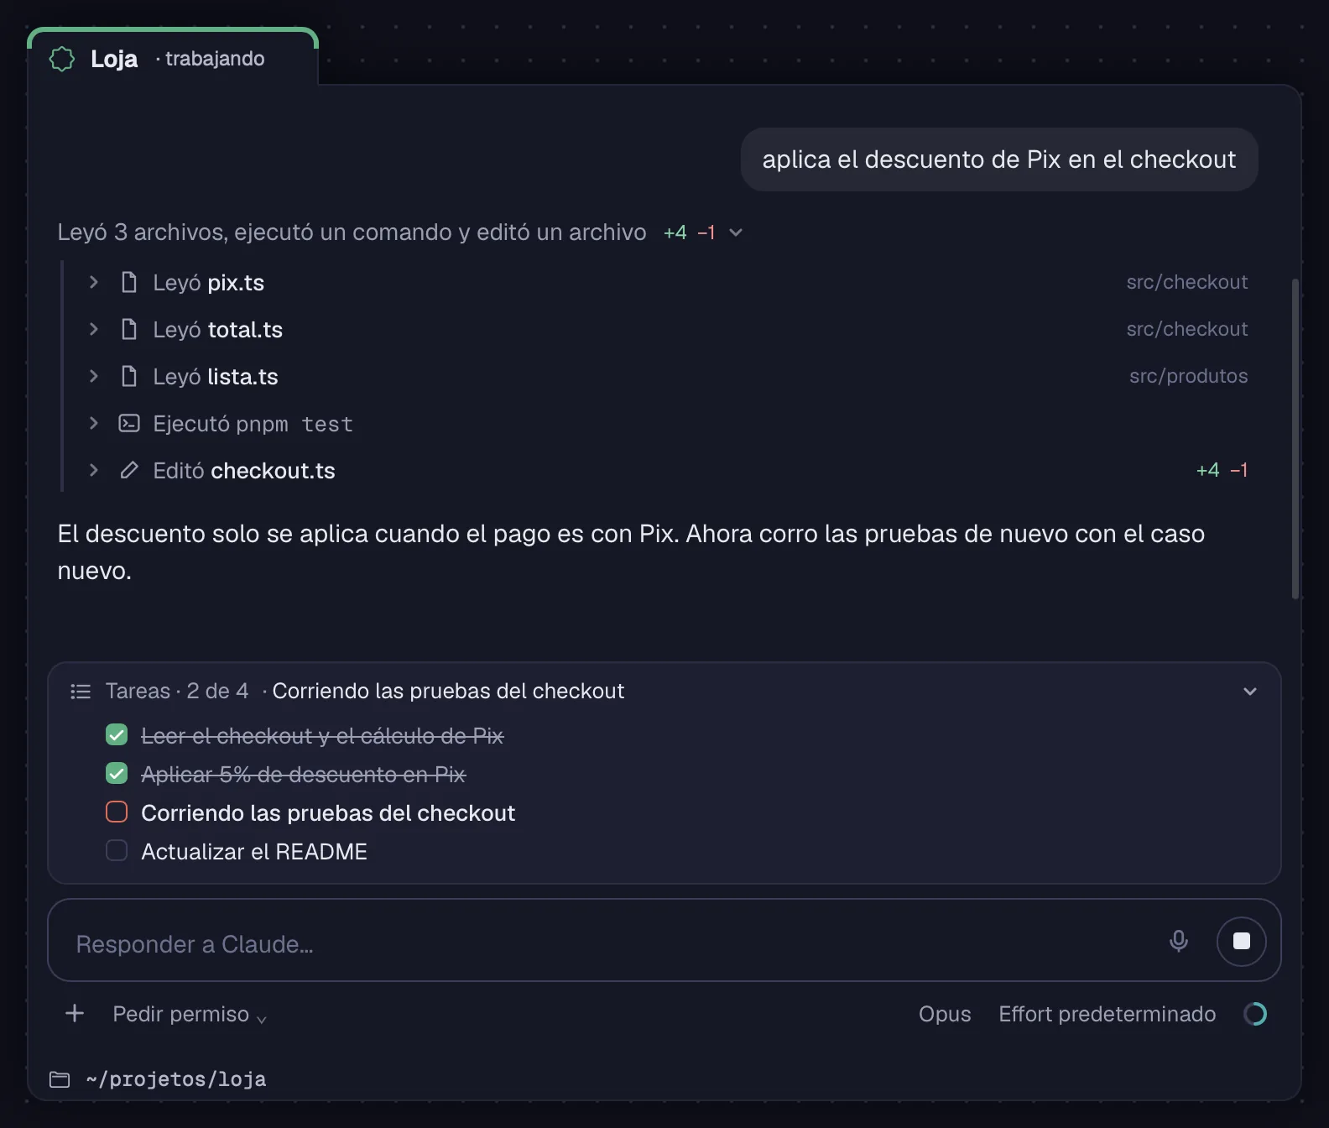Expand the Leyó total.ts row chevron

pyautogui.click(x=94, y=330)
